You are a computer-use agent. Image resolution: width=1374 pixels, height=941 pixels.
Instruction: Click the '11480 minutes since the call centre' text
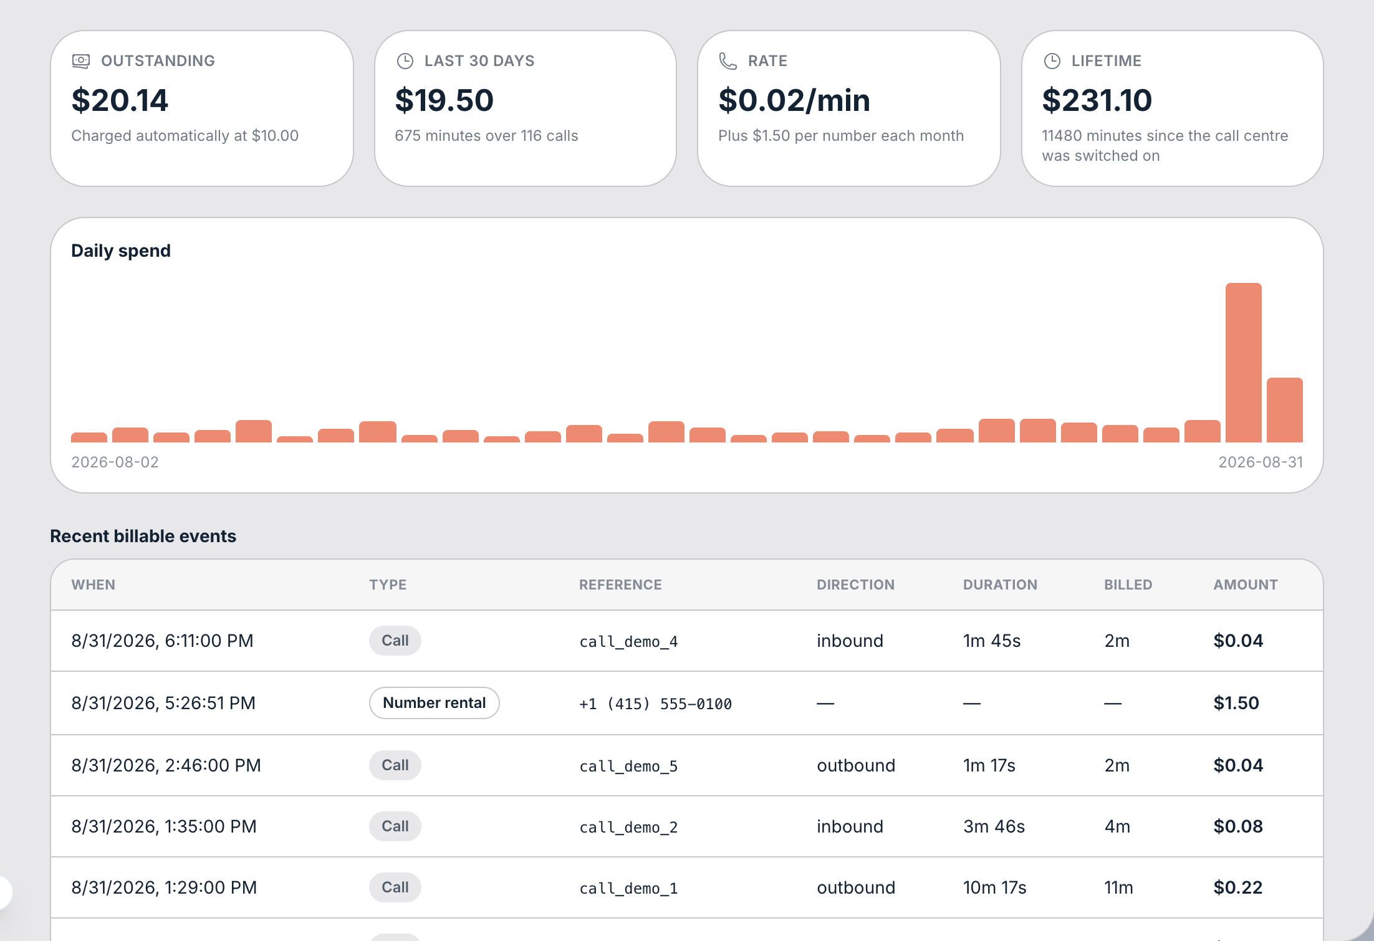[x=1165, y=136]
